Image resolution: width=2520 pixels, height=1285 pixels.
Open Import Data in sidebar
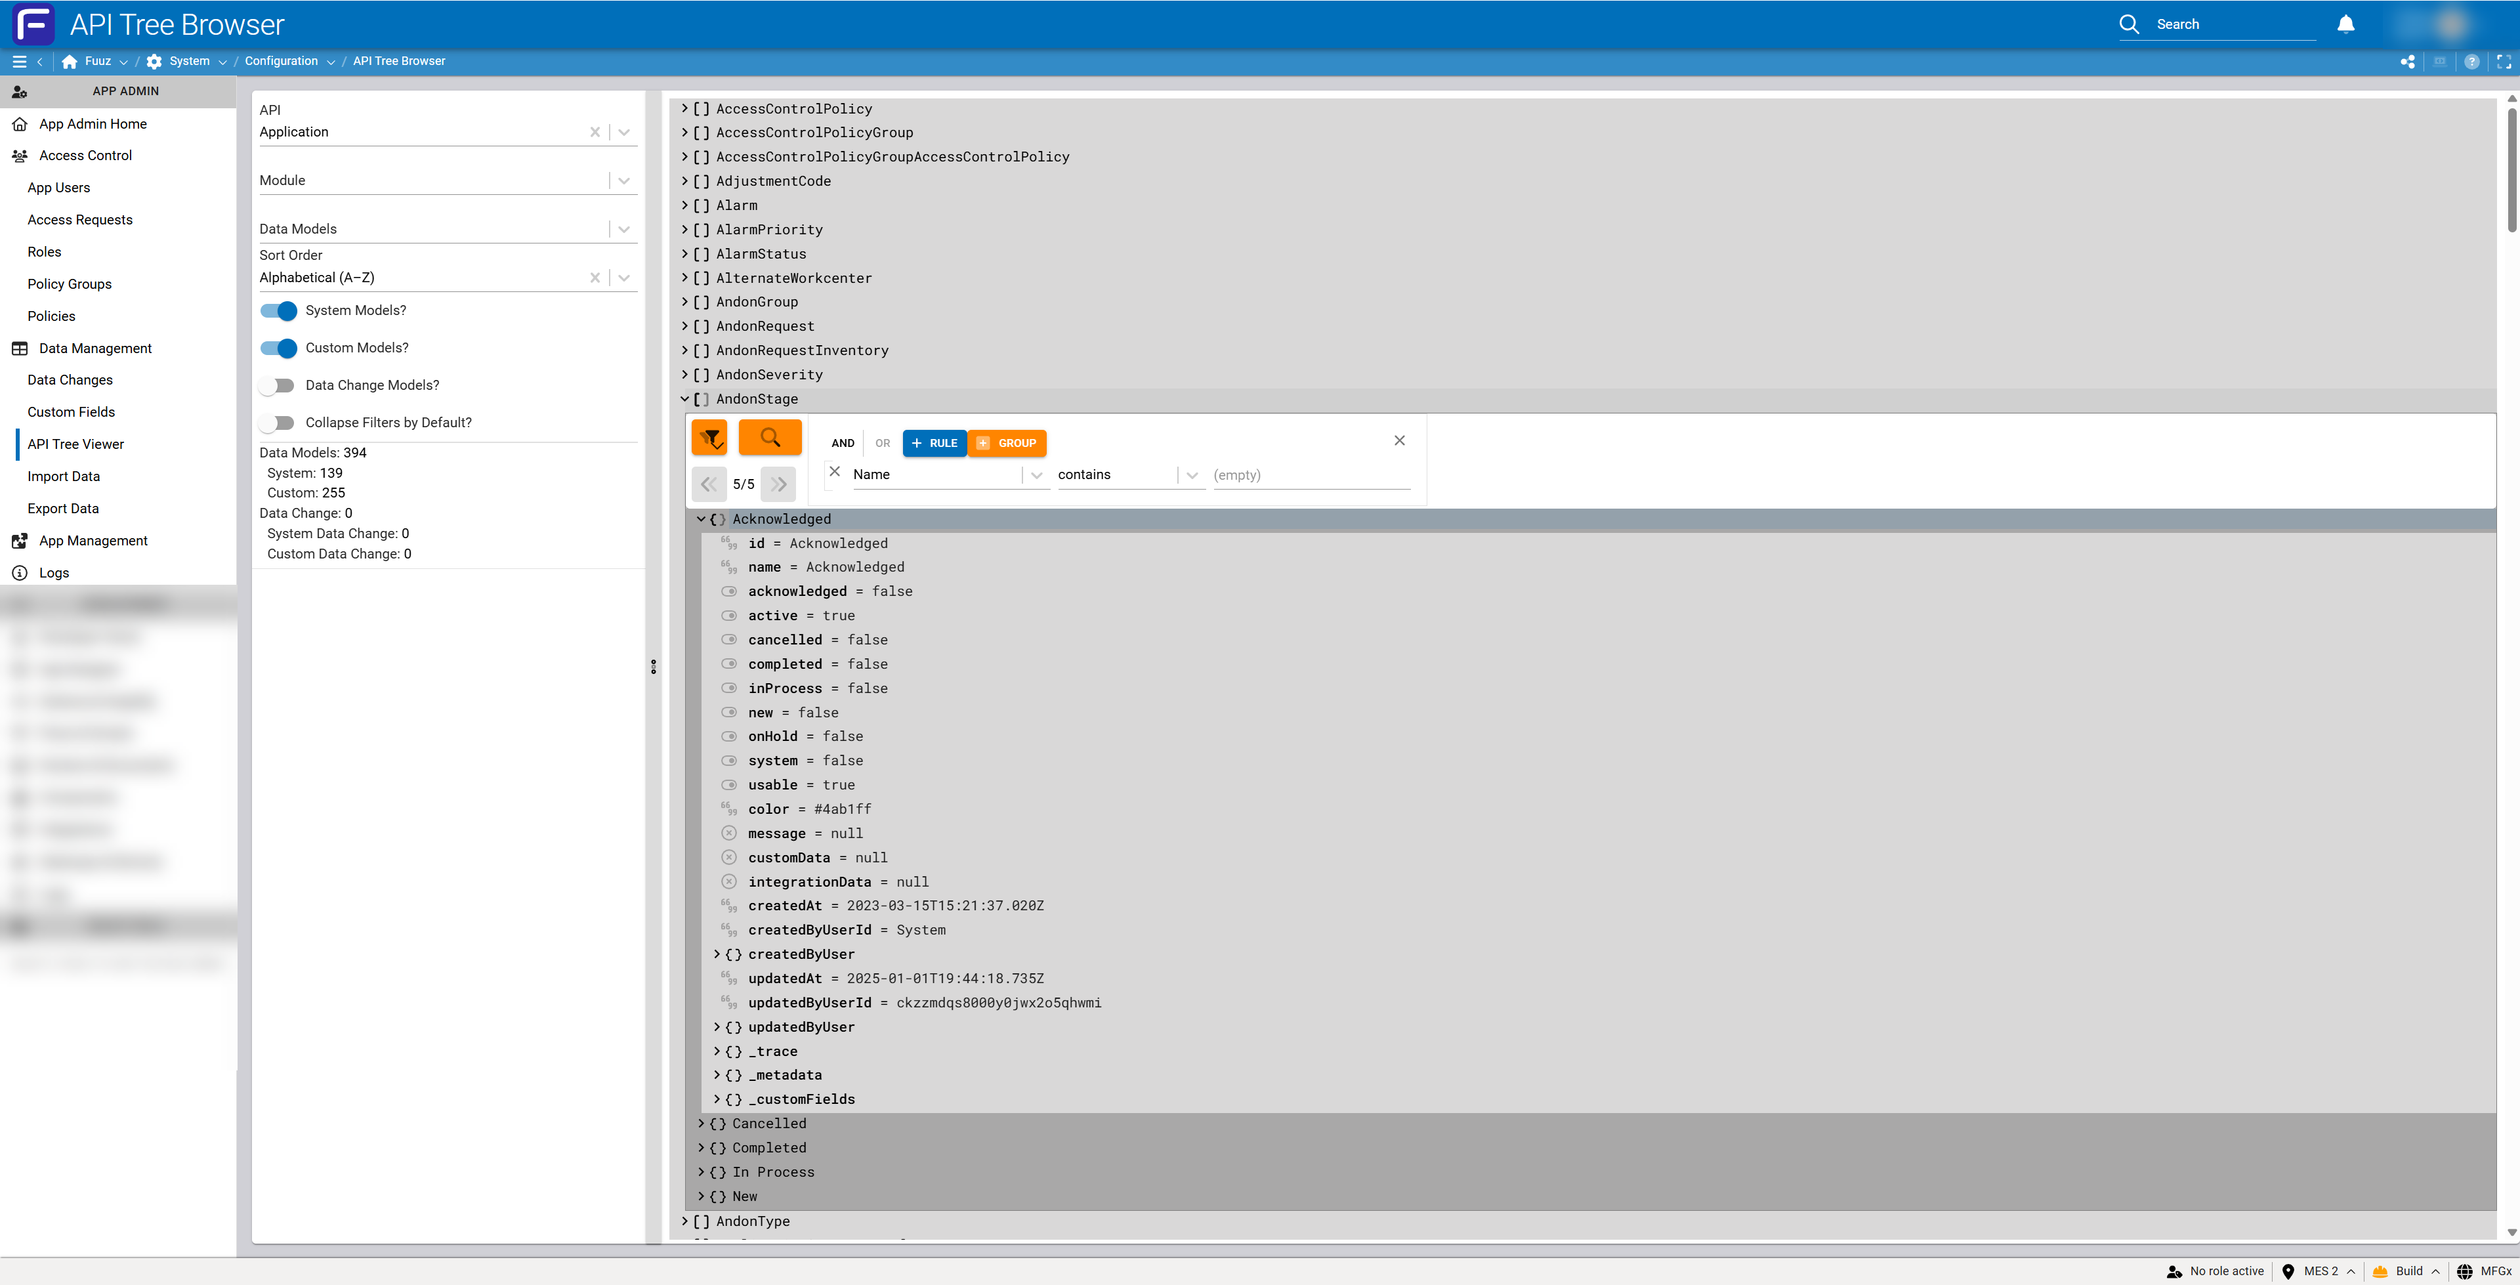[x=64, y=476]
